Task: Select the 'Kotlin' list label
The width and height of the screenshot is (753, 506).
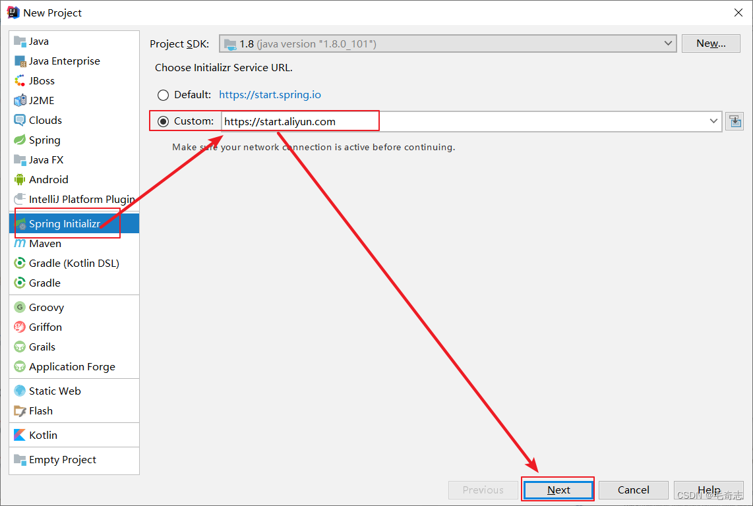Action: click(44, 435)
